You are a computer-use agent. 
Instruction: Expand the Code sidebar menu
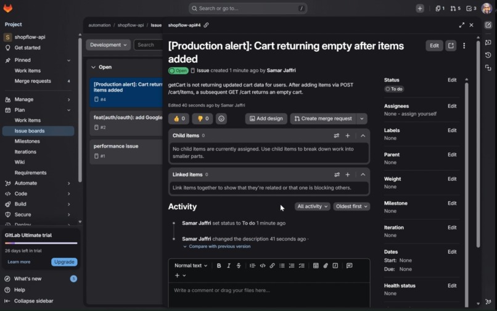38,194
